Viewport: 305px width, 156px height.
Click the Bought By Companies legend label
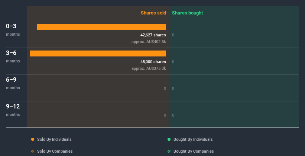[x=194, y=151]
